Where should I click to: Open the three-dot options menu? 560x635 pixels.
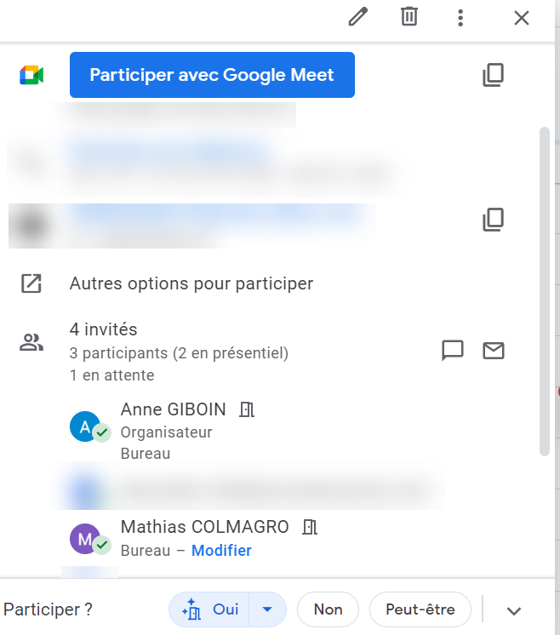pyautogui.click(x=460, y=17)
